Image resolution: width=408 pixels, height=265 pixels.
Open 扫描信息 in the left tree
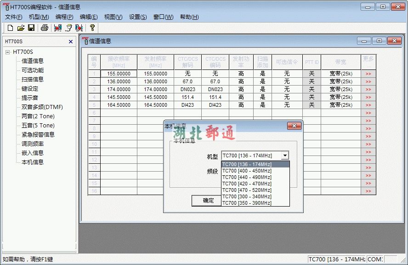coord(33,79)
